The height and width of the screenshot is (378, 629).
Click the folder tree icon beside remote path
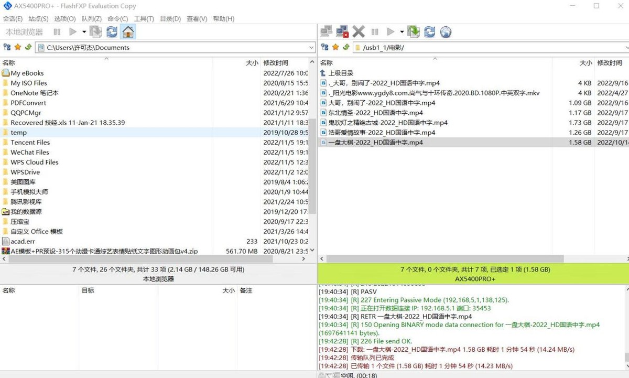click(325, 47)
